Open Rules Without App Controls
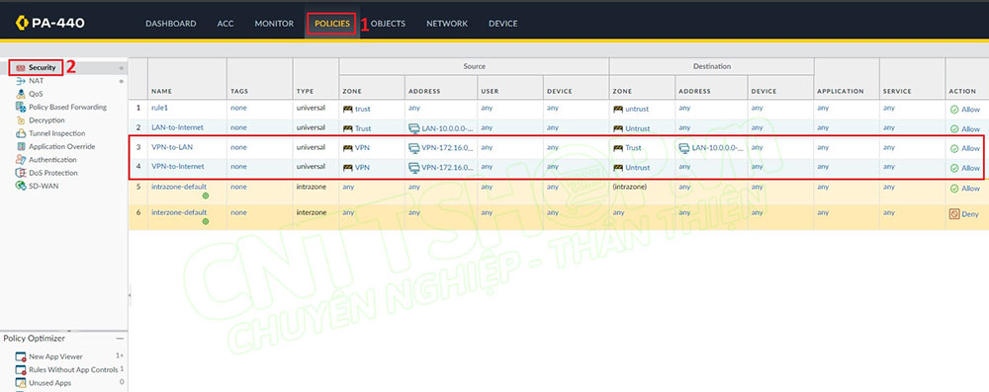Viewport: 989px width, 392px height. pyautogui.click(x=73, y=370)
